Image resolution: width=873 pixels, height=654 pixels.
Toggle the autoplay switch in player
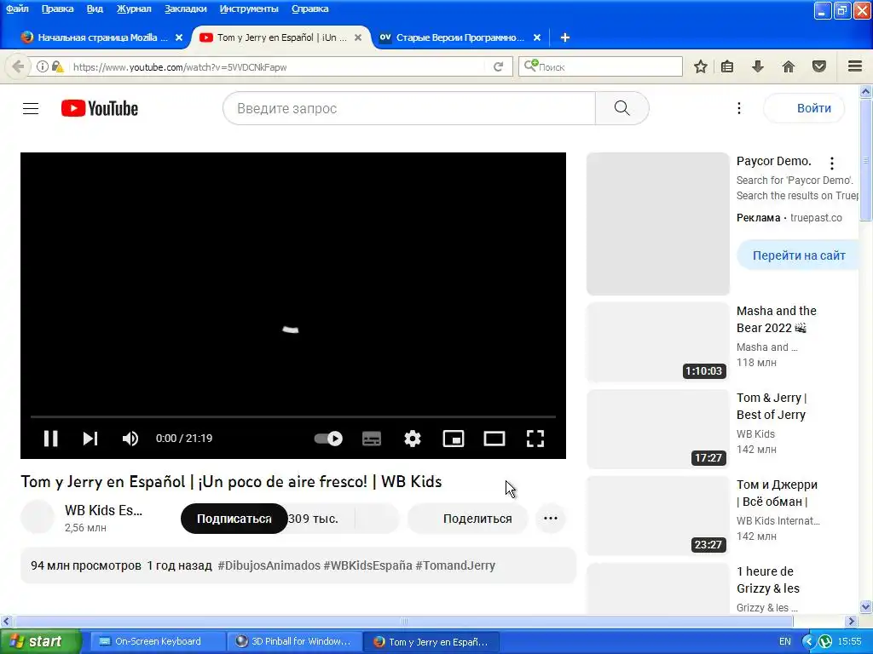click(328, 439)
